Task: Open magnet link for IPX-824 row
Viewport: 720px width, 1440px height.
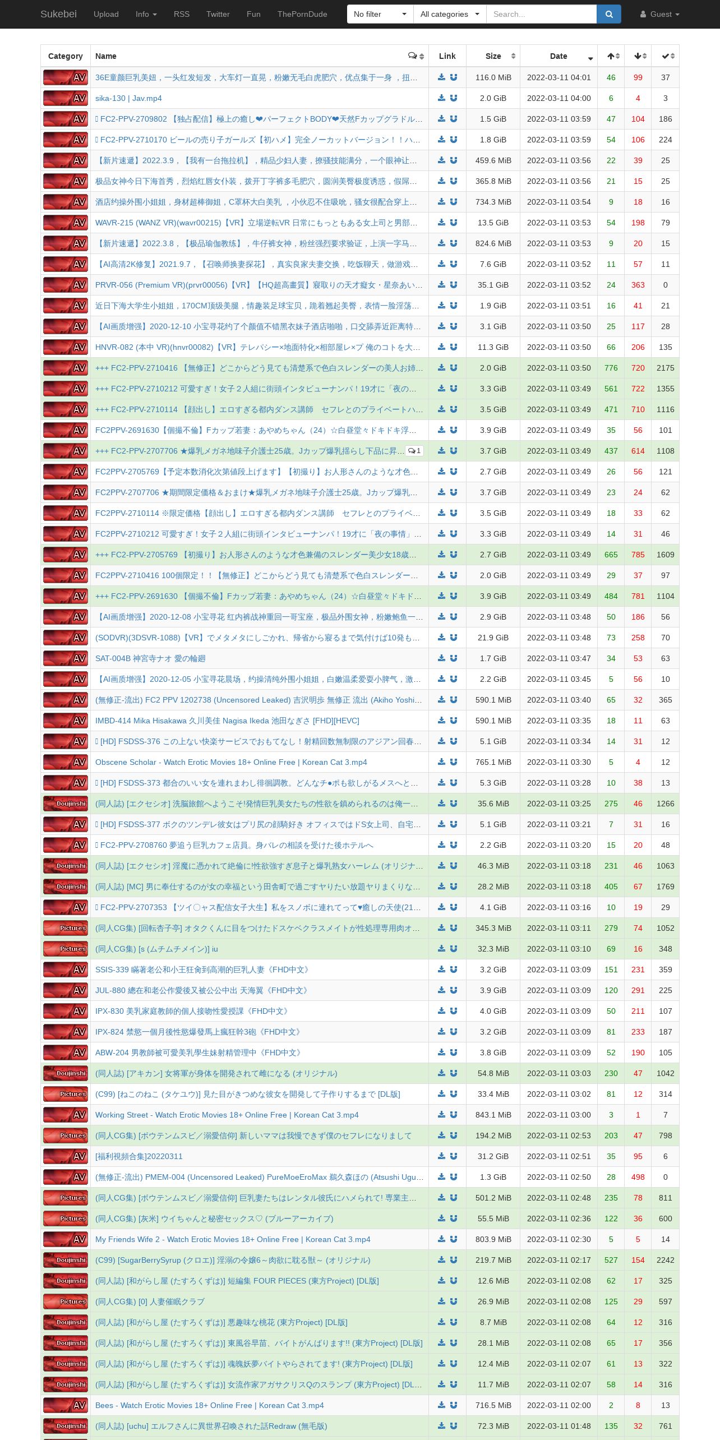Action: 453,1032
